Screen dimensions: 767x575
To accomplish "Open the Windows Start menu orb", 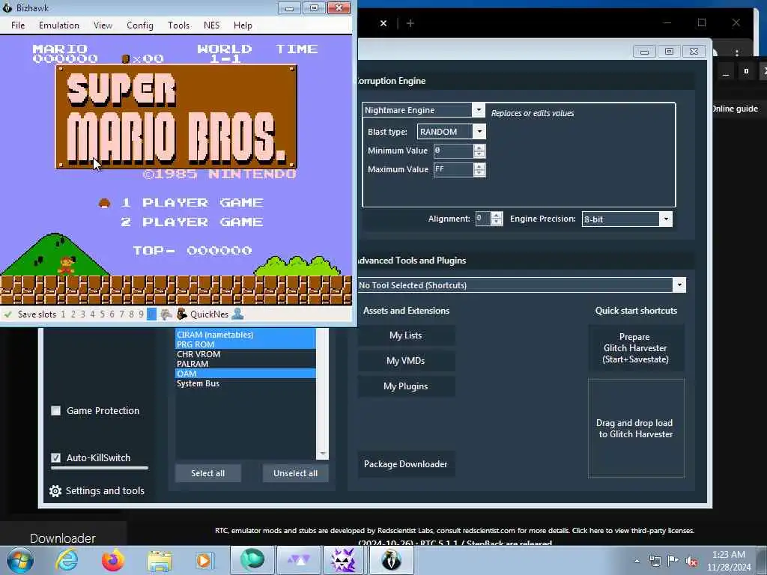I will (x=20, y=560).
